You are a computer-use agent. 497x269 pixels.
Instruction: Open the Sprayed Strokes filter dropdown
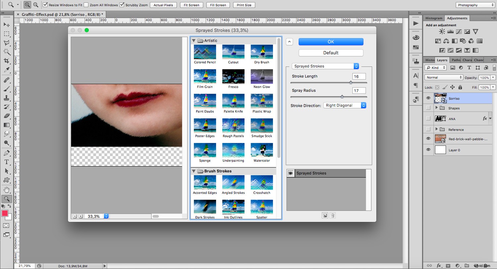coord(325,66)
